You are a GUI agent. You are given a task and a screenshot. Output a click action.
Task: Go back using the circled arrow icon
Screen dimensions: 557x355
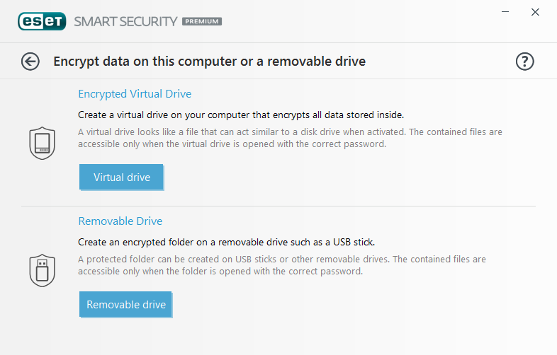pos(30,62)
